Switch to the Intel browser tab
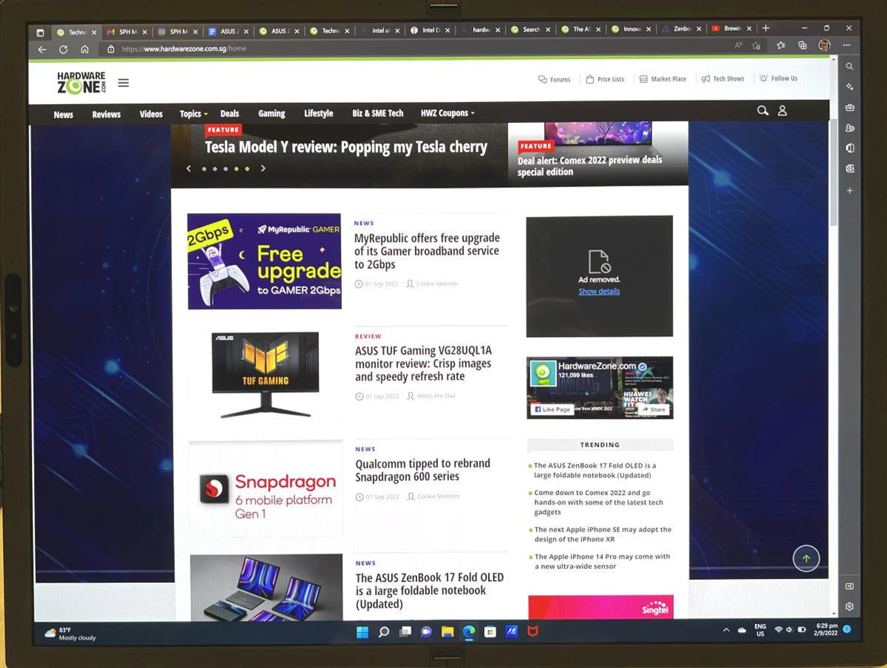Image resolution: width=887 pixels, height=668 pixels. click(x=431, y=30)
